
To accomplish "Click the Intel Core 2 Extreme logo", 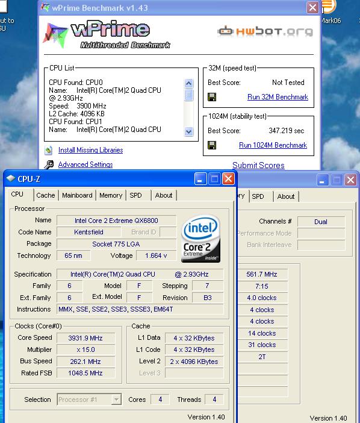I will [x=200, y=239].
